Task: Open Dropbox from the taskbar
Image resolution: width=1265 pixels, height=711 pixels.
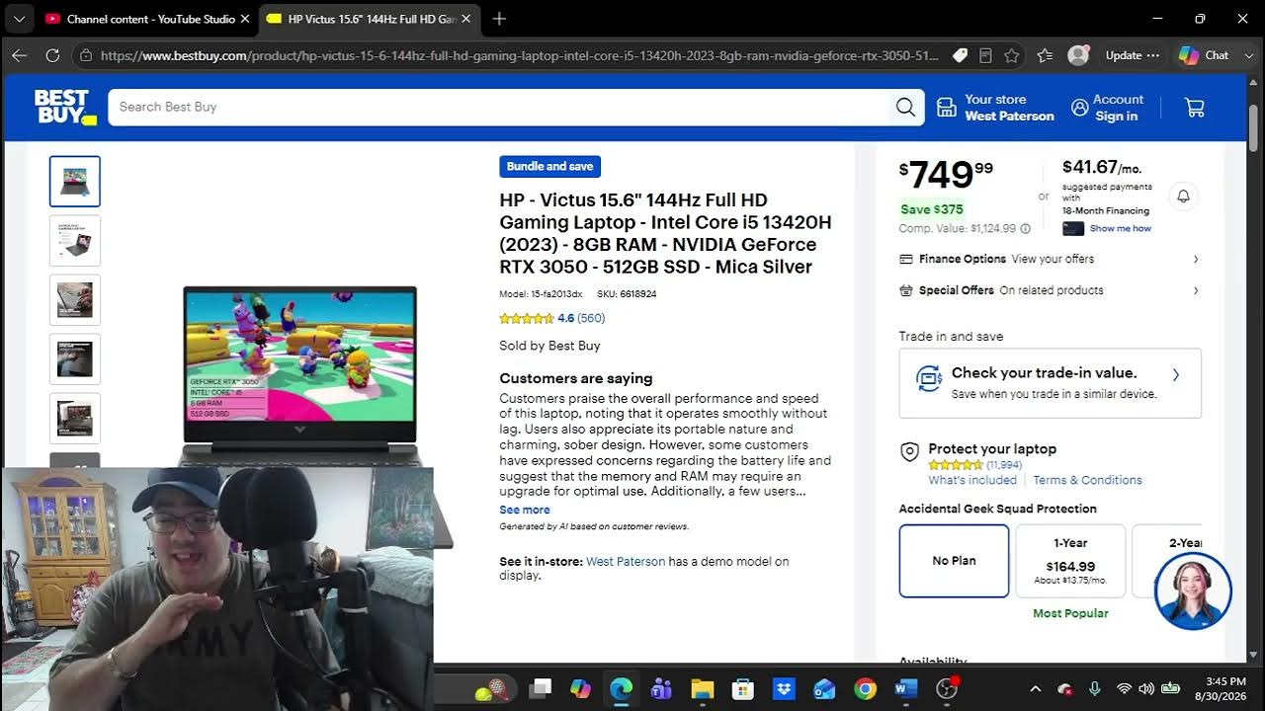Action: [x=784, y=689]
